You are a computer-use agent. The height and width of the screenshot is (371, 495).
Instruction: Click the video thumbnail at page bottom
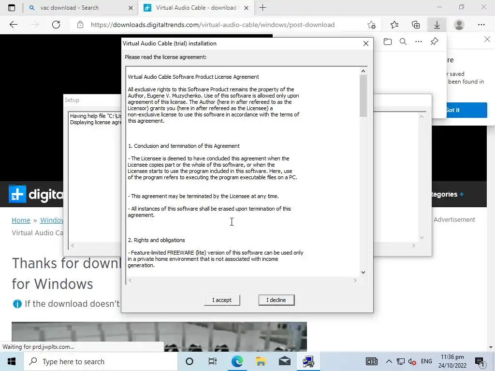[x=159, y=336]
